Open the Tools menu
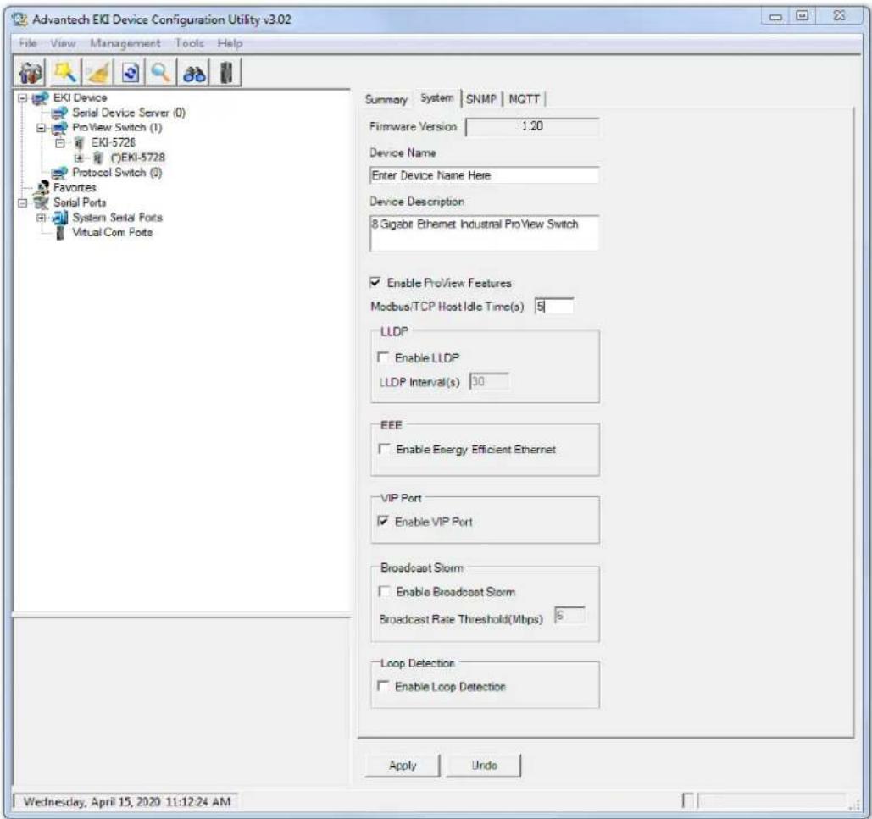 (190, 43)
